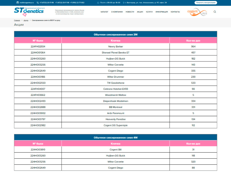231x172 pixels.
Task: Click phone number +7 (910) 22-77-002
Action: (77, 2)
